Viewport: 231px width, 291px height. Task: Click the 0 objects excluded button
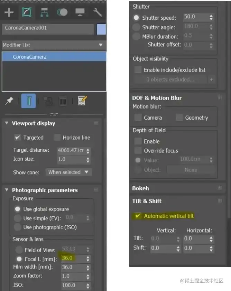170,79
